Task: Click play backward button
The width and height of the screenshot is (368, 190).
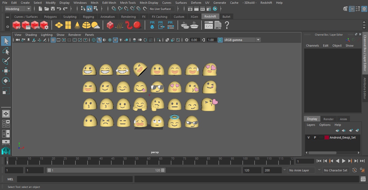Action: pyautogui.click(x=338, y=161)
